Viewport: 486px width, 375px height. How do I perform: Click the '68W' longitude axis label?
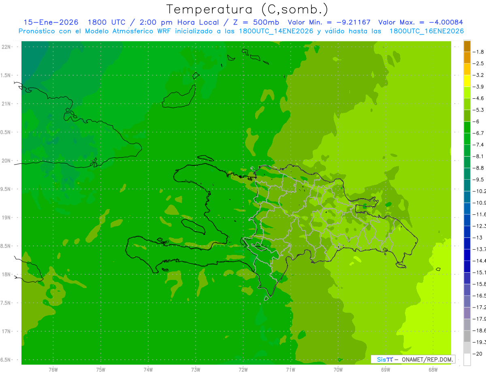coord(433,369)
